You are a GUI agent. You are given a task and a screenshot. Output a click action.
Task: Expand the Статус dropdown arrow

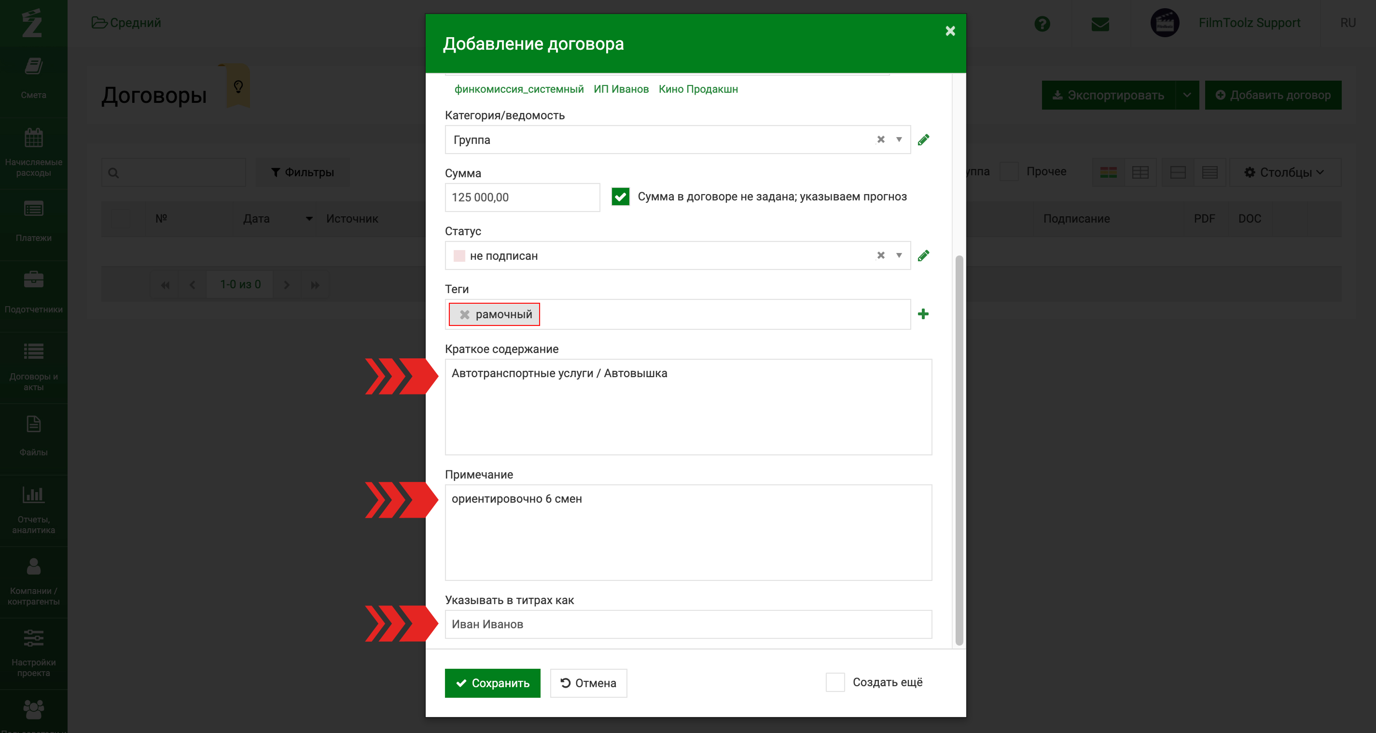899,255
